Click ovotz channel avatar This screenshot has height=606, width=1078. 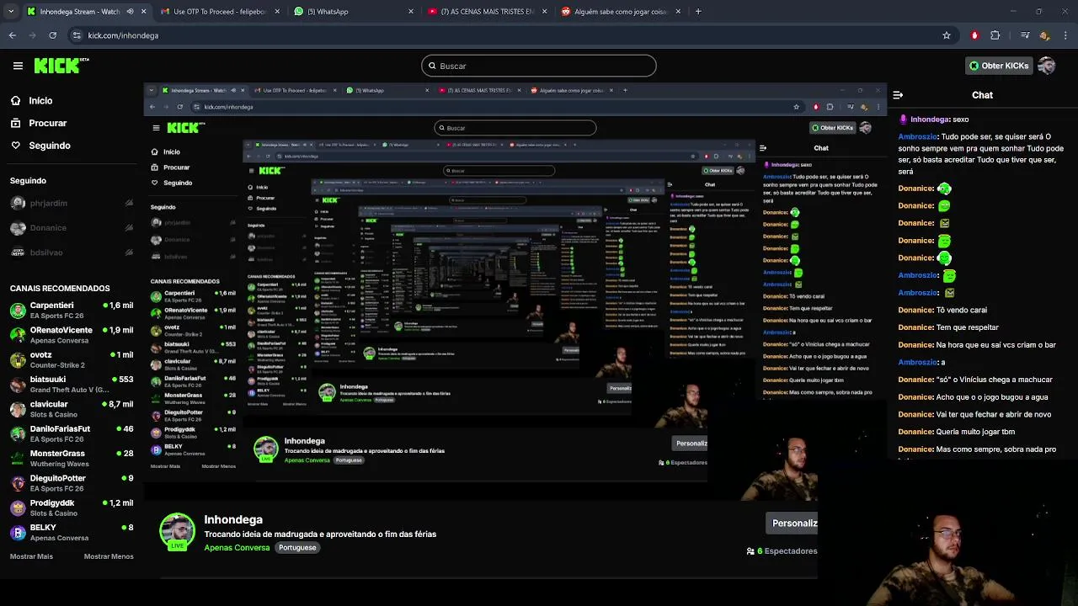18,360
